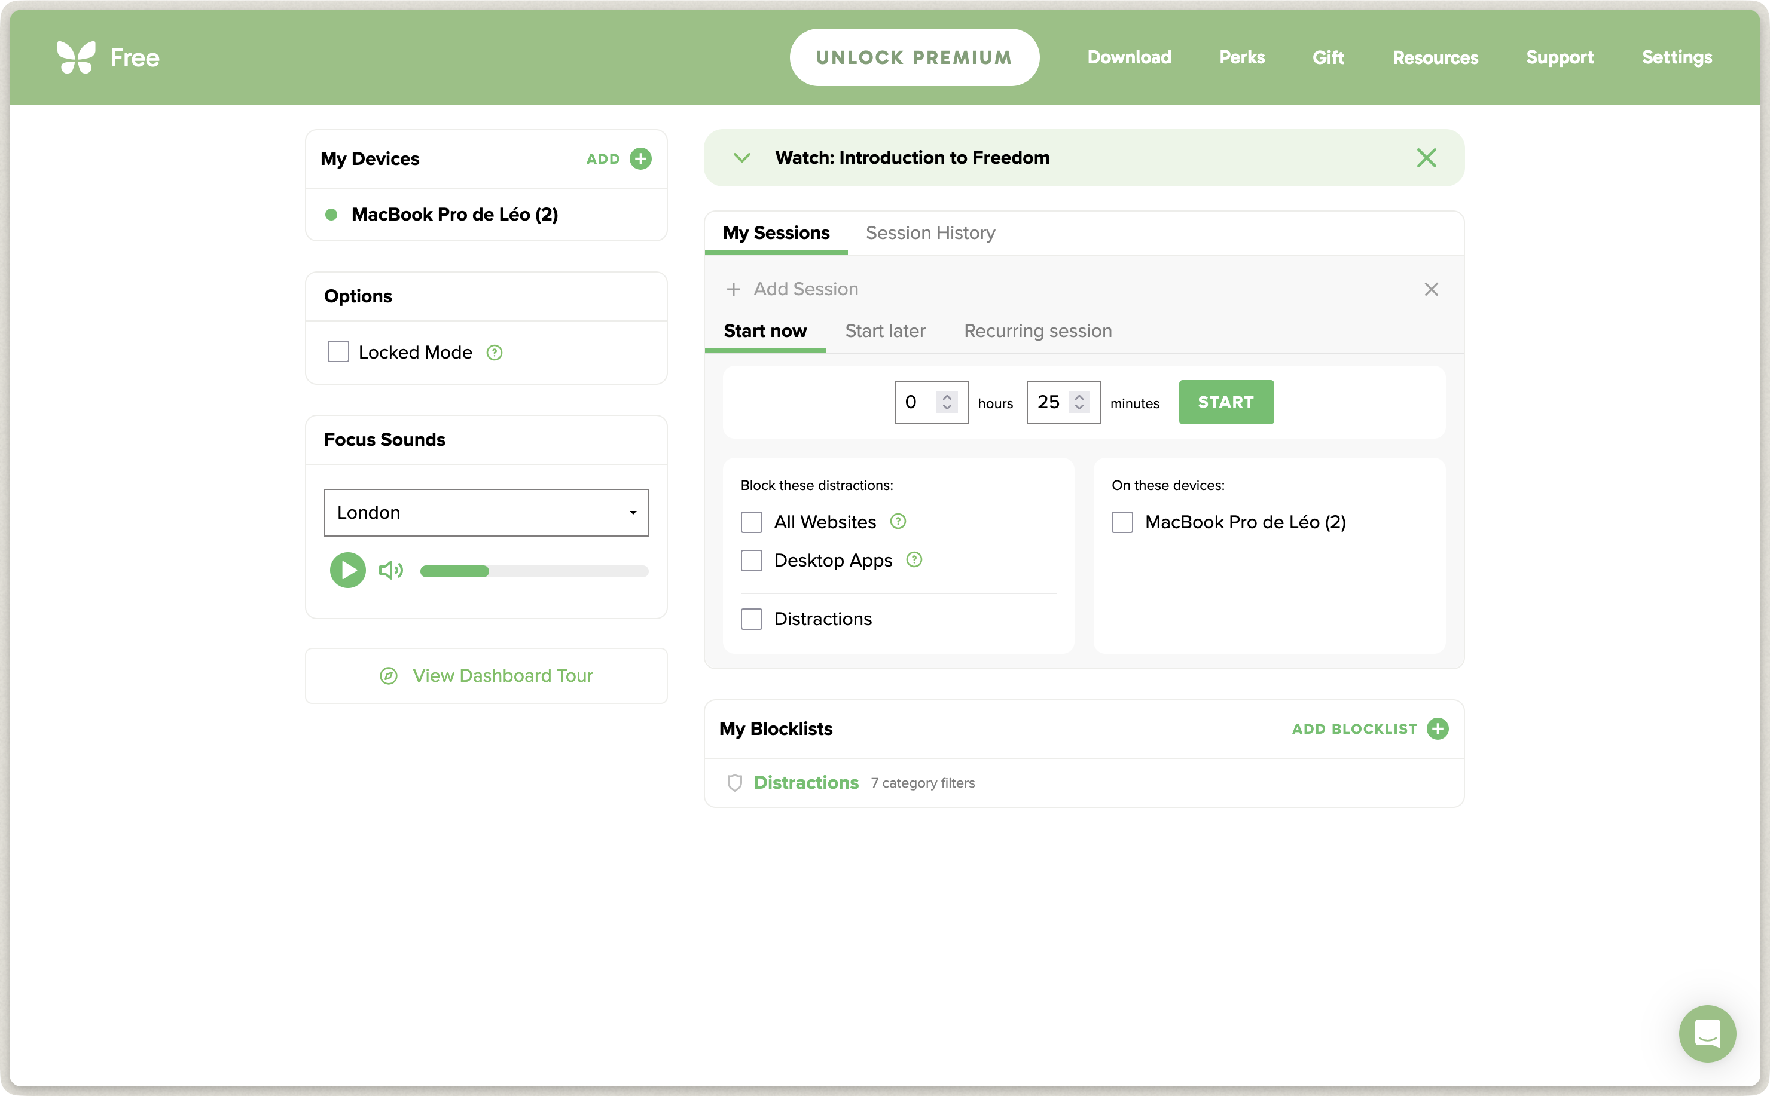This screenshot has height=1096, width=1770.
Task: Expand the Watch: Introduction to Freedom chevron
Action: 742,158
